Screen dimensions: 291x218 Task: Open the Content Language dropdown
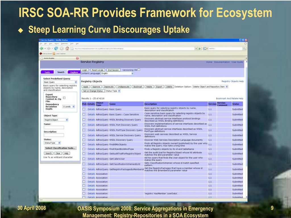click(x=117, y=74)
